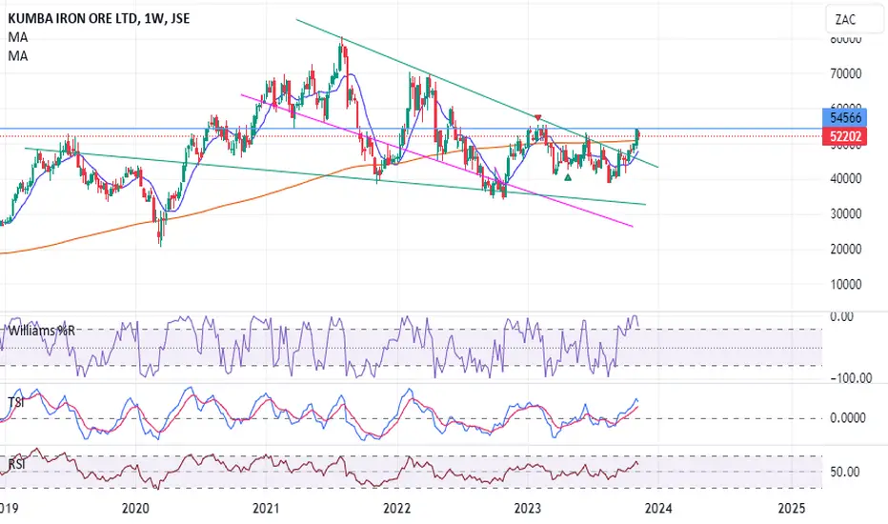This screenshot has height=524, width=888.
Task: Click the 2020 label on time axis
Action: pyautogui.click(x=136, y=508)
